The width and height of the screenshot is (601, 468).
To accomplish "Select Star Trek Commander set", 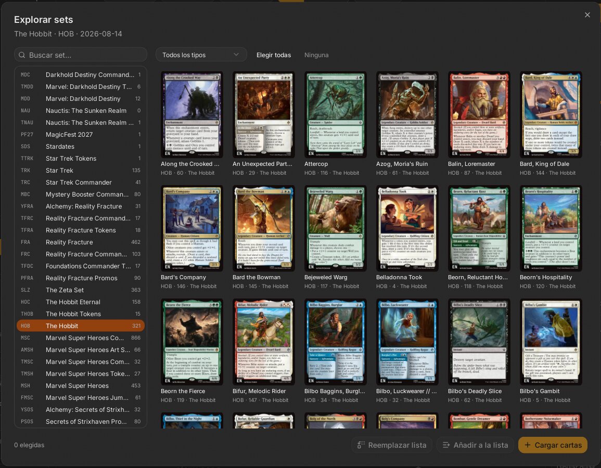I will [81, 183].
